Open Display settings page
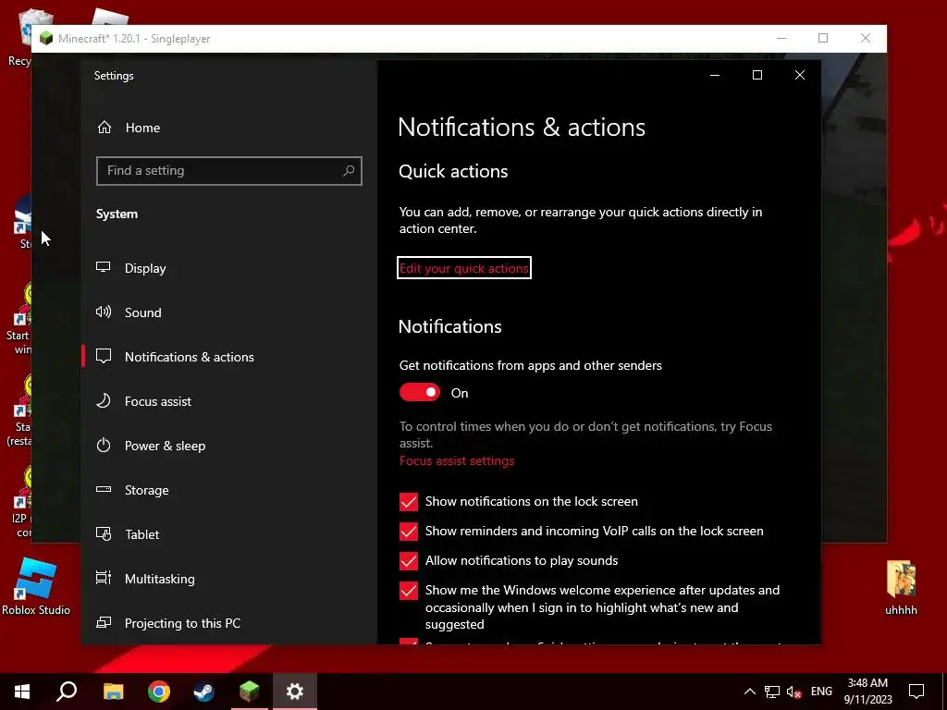The height and width of the screenshot is (710, 947). coord(229,268)
